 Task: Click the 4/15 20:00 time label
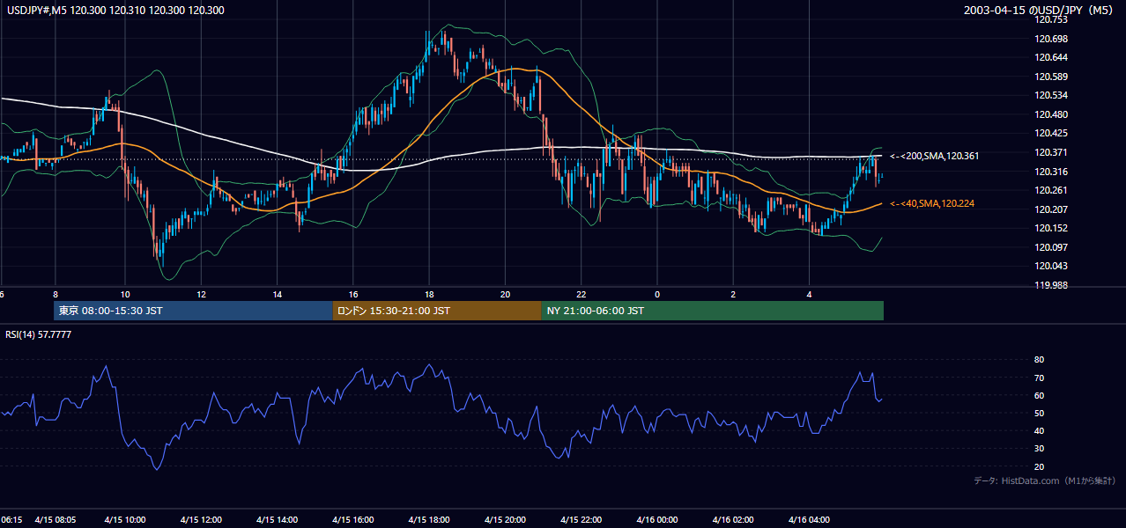505,520
